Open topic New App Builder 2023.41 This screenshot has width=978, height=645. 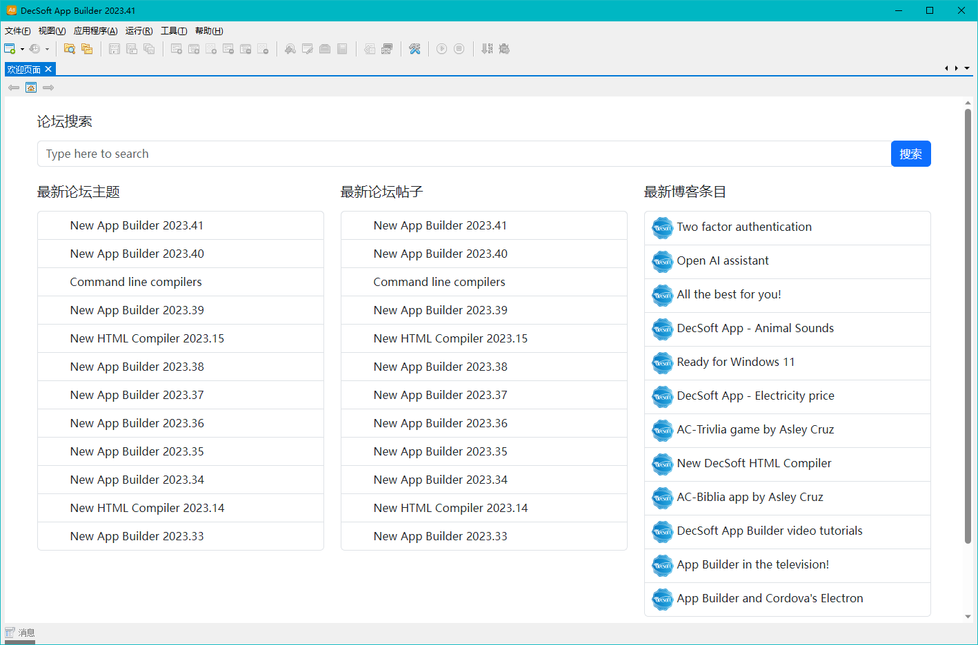tap(181, 225)
